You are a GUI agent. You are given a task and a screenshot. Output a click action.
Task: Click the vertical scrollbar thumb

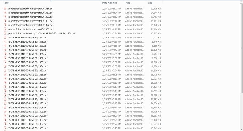pyautogui.click(x=241, y=48)
